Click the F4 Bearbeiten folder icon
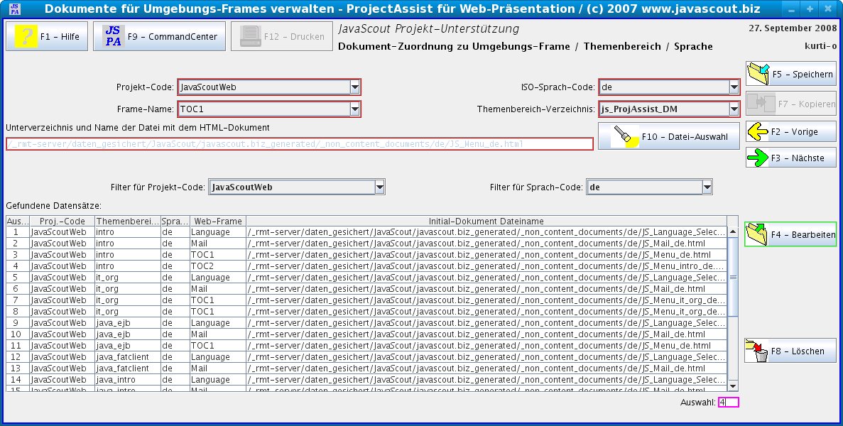 (758, 234)
